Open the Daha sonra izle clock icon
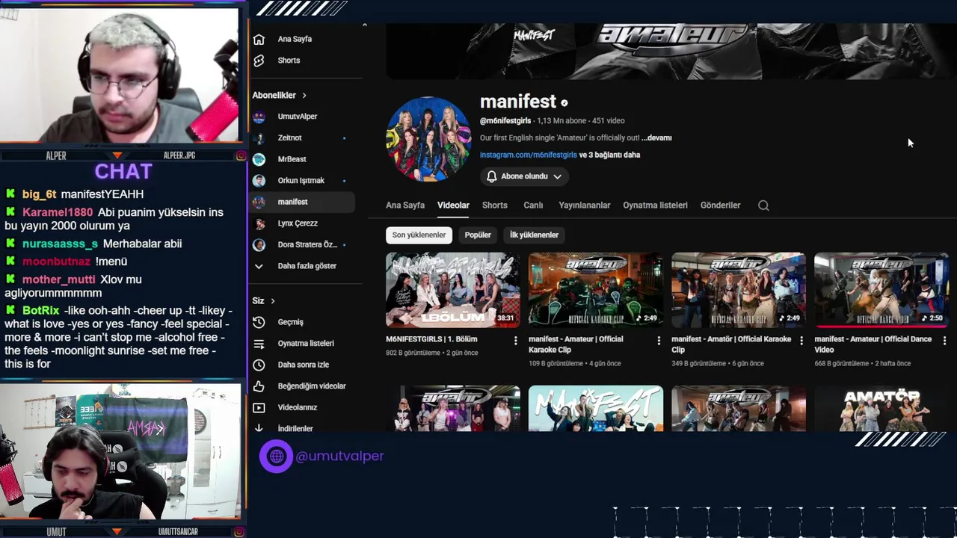Image resolution: width=957 pixels, height=538 pixels. tap(259, 365)
